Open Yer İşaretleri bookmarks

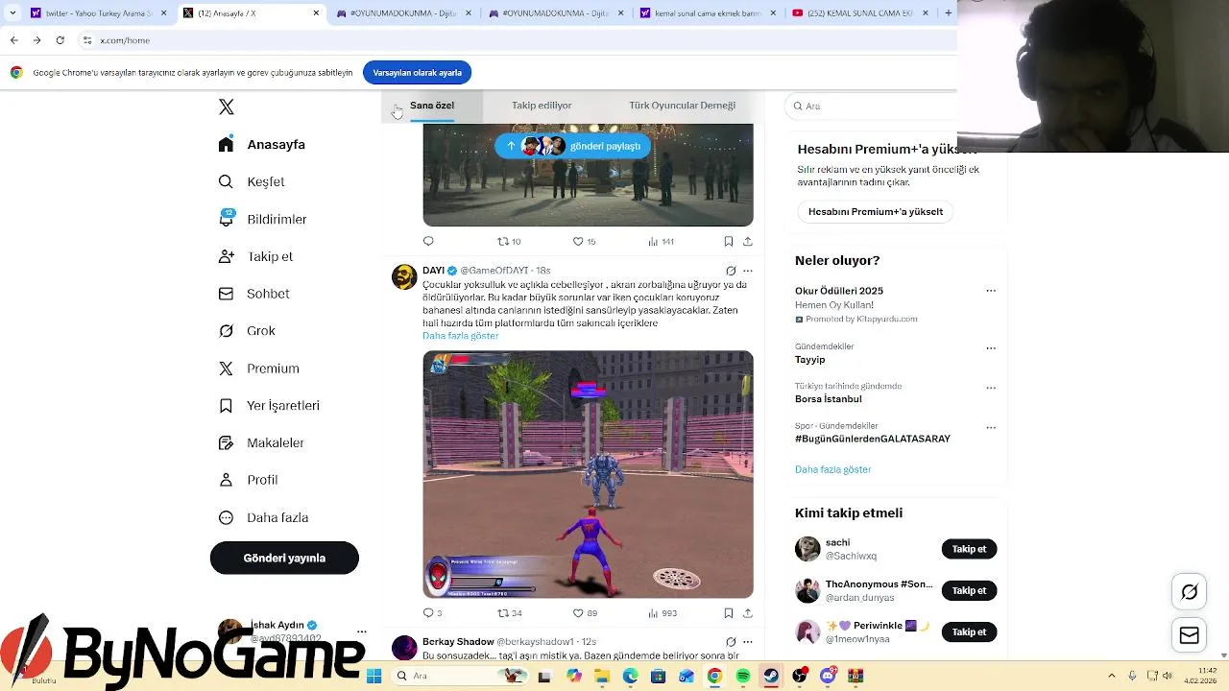click(x=269, y=405)
